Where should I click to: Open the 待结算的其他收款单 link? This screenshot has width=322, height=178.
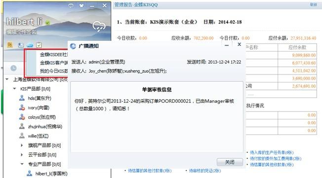coord(272,165)
